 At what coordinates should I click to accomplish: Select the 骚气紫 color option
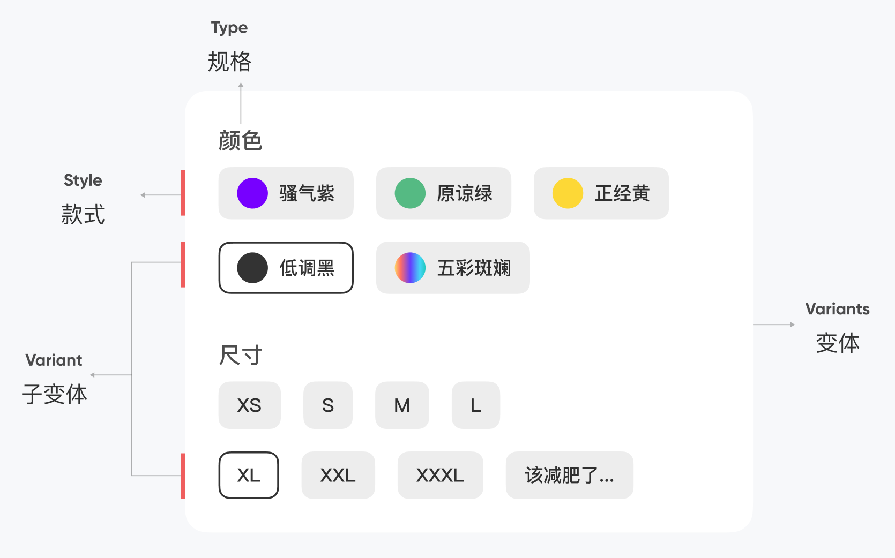pyautogui.click(x=306, y=193)
